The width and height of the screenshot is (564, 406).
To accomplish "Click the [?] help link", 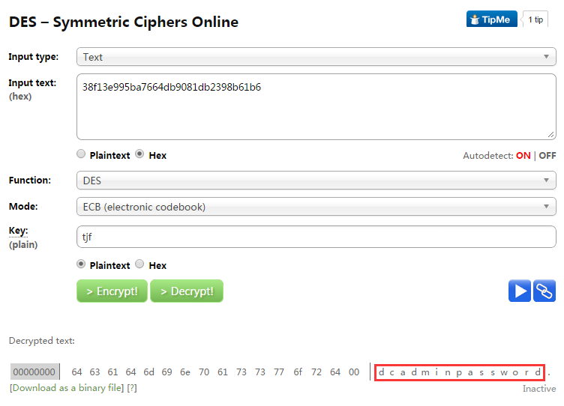I will click(132, 388).
